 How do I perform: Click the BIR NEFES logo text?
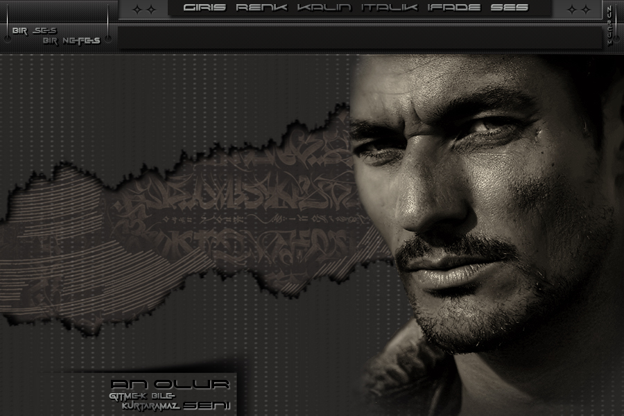pos(71,41)
